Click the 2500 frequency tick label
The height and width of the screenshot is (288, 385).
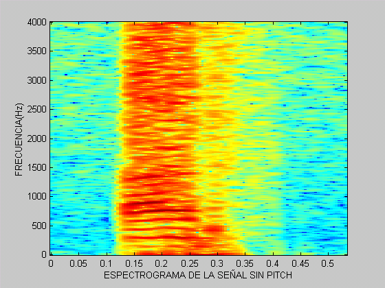(x=37, y=110)
